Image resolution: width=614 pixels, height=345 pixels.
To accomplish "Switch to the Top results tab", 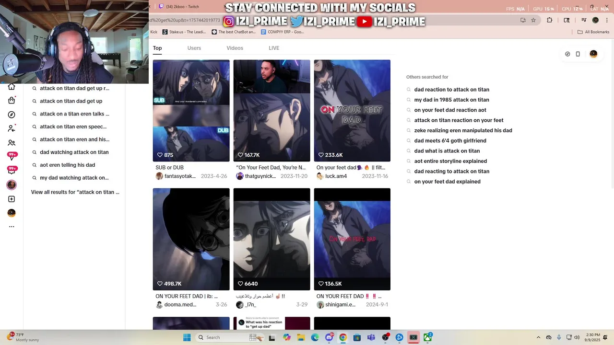I will point(157,48).
